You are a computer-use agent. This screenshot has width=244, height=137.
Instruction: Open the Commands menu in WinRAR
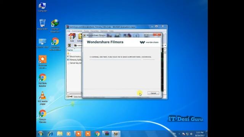77,31
